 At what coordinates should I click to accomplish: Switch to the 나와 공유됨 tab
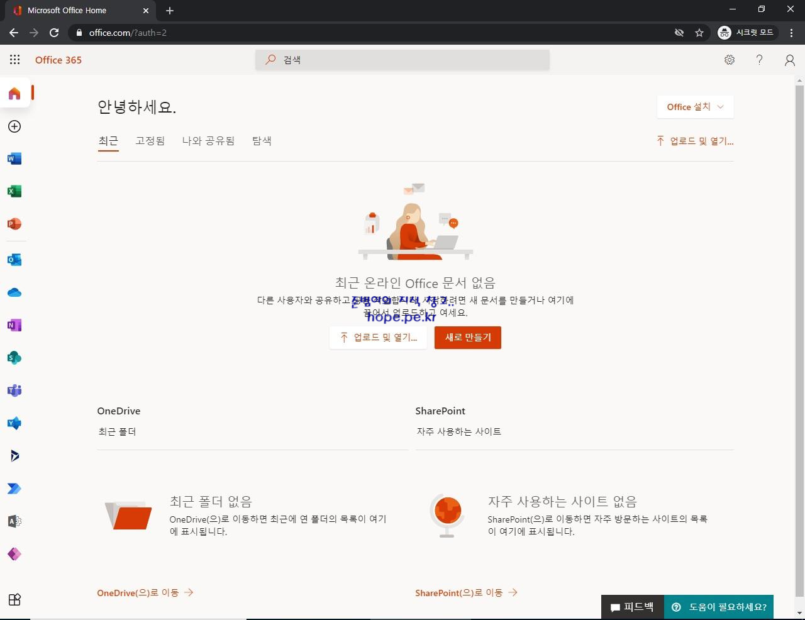click(208, 141)
